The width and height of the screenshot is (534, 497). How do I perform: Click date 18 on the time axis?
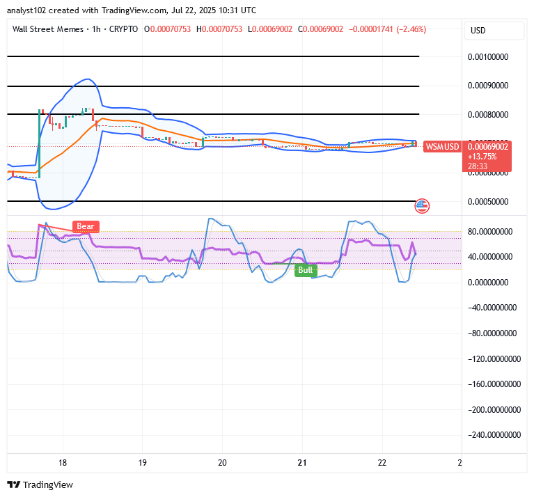point(63,463)
